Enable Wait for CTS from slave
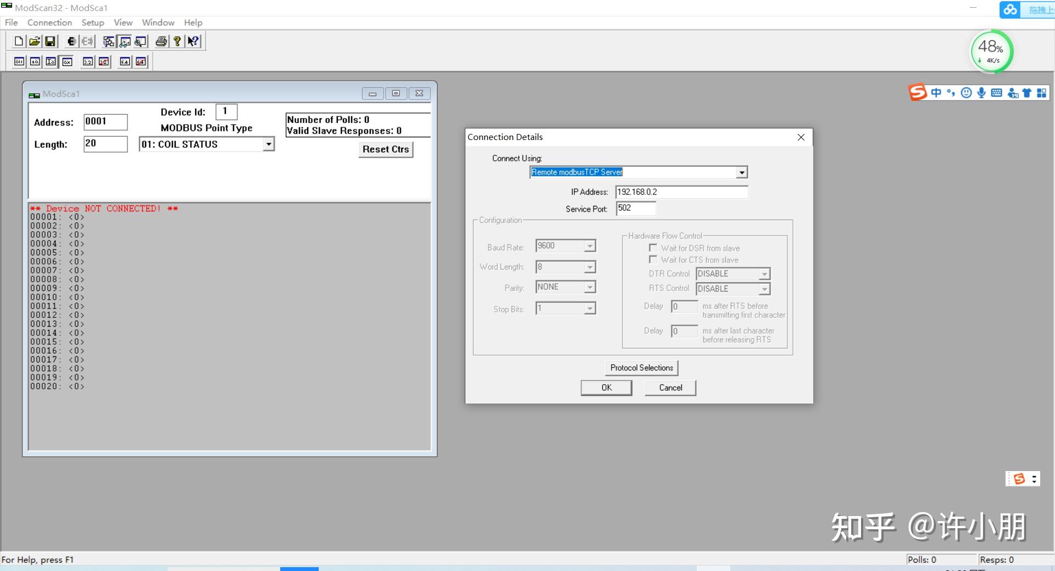Viewport: 1055px width, 571px height. (x=653, y=259)
